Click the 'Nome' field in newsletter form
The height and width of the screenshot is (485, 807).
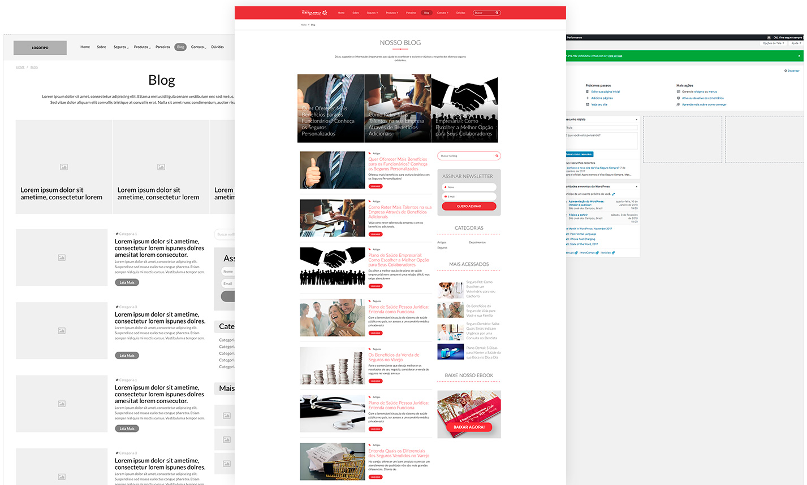pyautogui.click(x=469, y=187)
